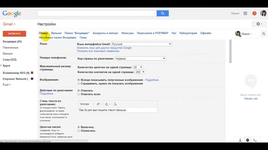Open the Взаимопиар RUS (4) label

pyautogui.click(x=16, y=73)
